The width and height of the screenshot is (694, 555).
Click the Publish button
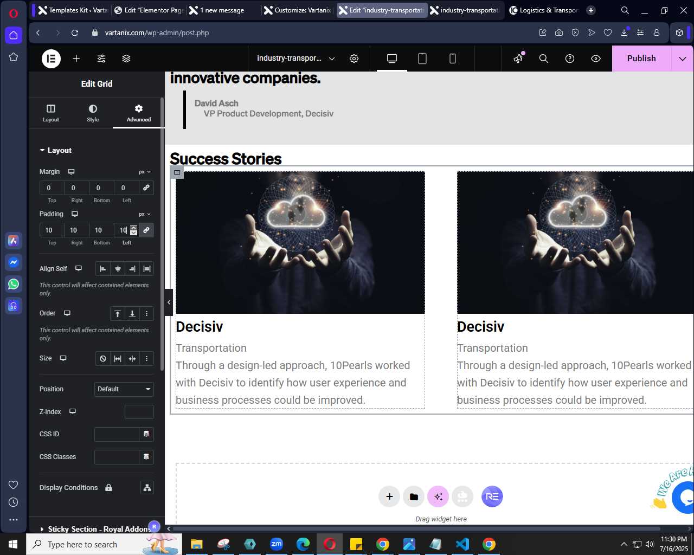click(641, 59)
